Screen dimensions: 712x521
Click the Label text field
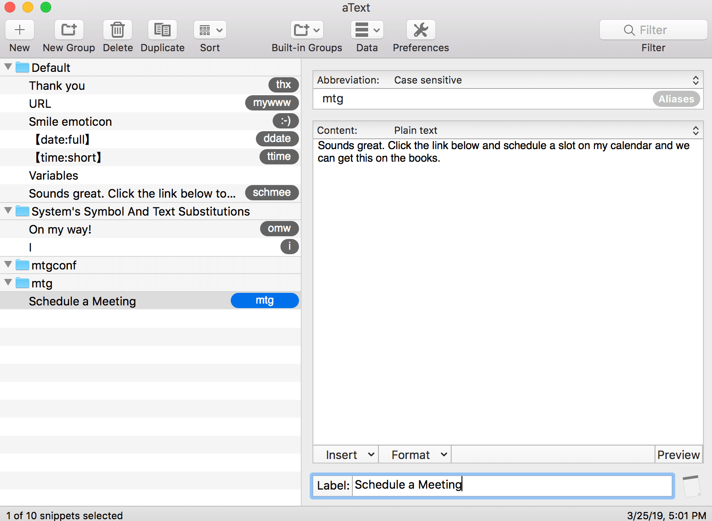512,485
